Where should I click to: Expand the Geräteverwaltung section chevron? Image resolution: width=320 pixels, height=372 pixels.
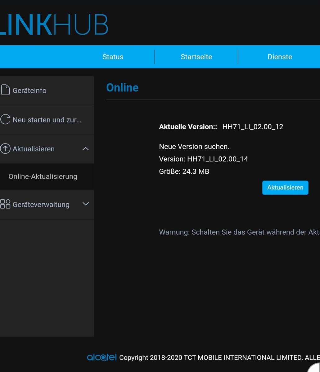tap(85, 204)
